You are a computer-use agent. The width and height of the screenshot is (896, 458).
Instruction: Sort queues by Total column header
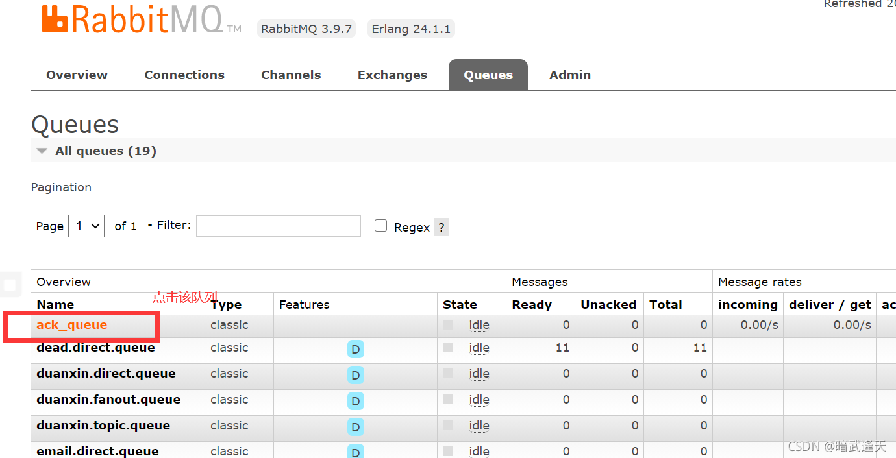coord(666,304)
